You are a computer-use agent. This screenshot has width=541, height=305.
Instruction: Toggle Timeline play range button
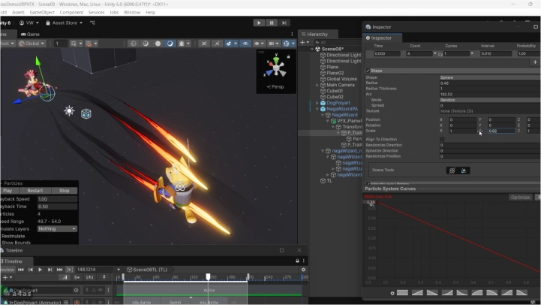pos(69,270)
